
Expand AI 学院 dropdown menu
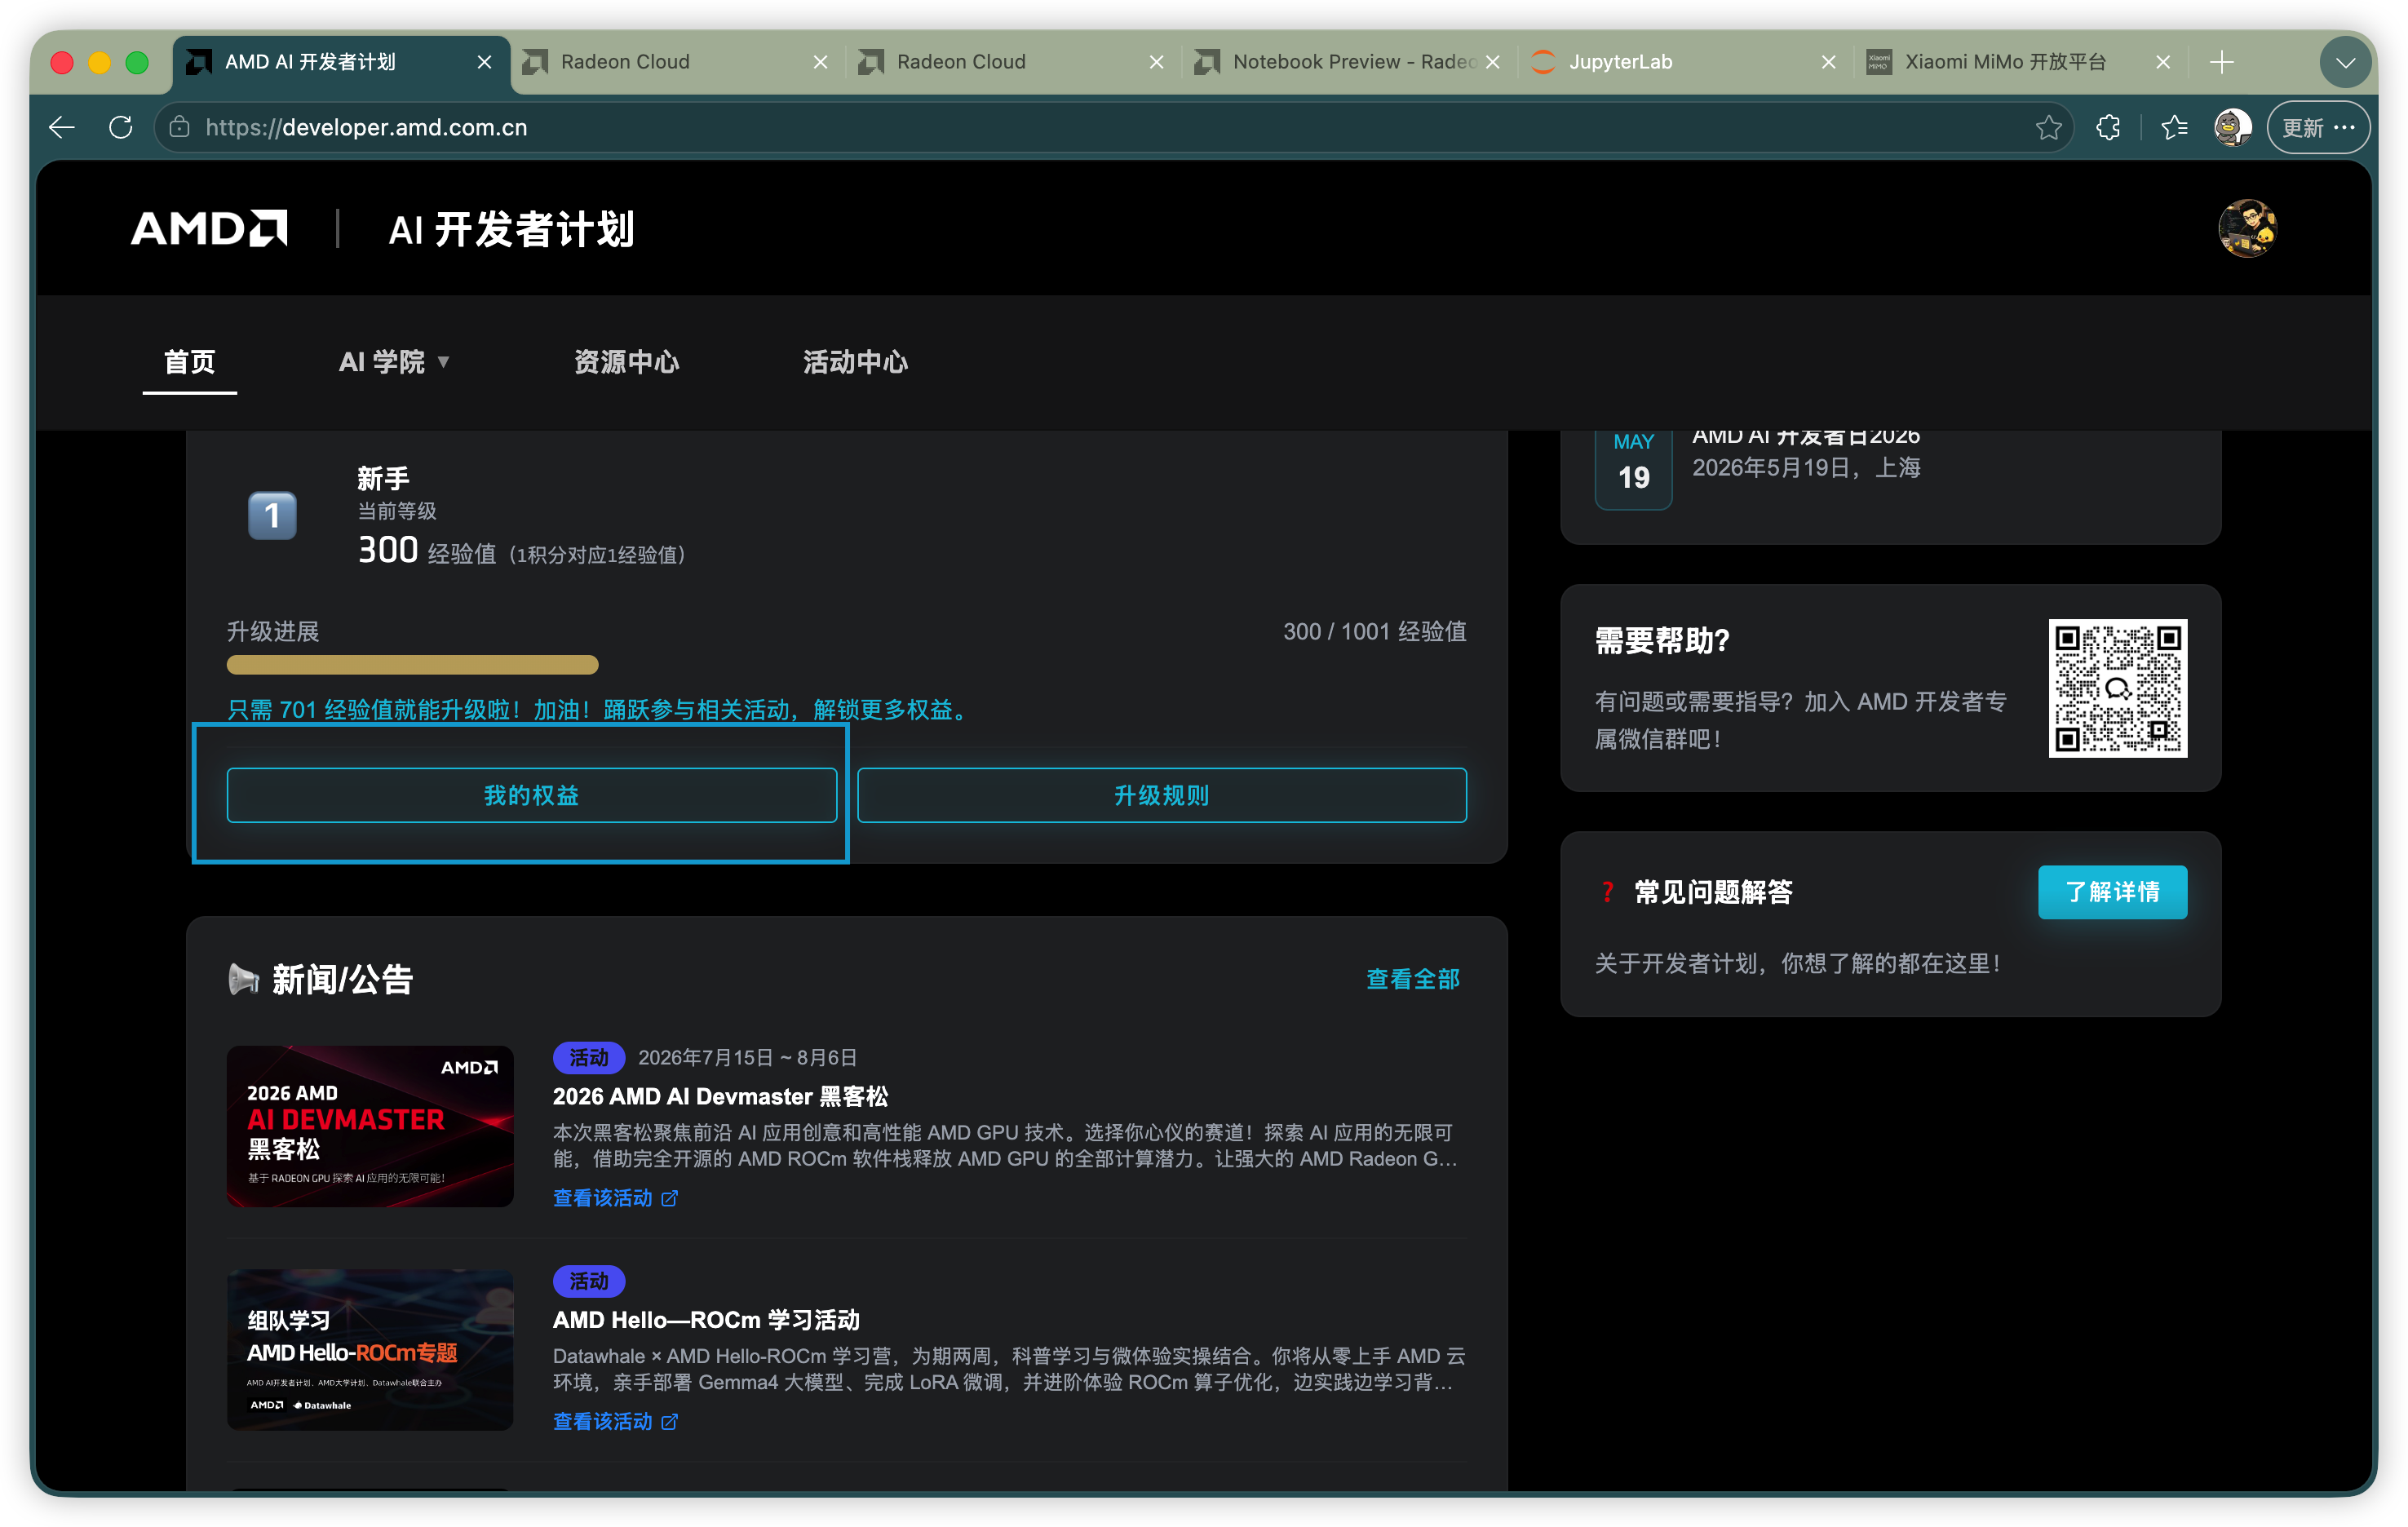[394, 361]
